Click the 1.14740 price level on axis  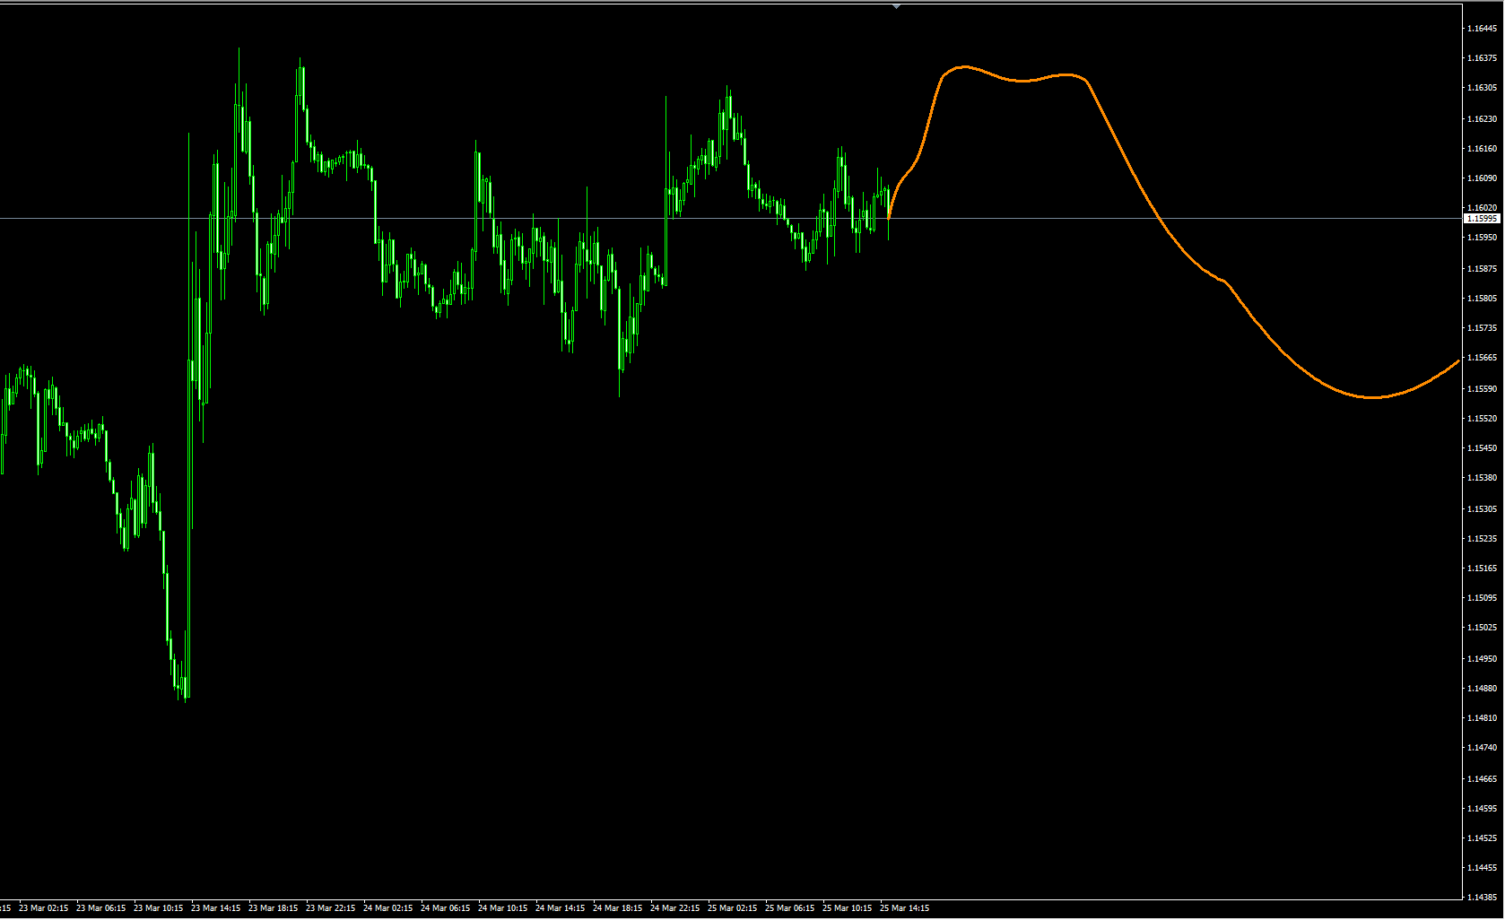click(x=1481, y=748)
